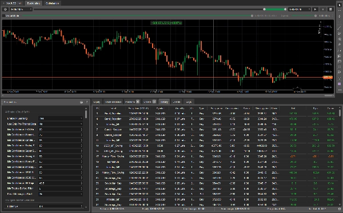
Task: Open the Enable AI Learning dropdown
Action: click(x=61, y=118)
